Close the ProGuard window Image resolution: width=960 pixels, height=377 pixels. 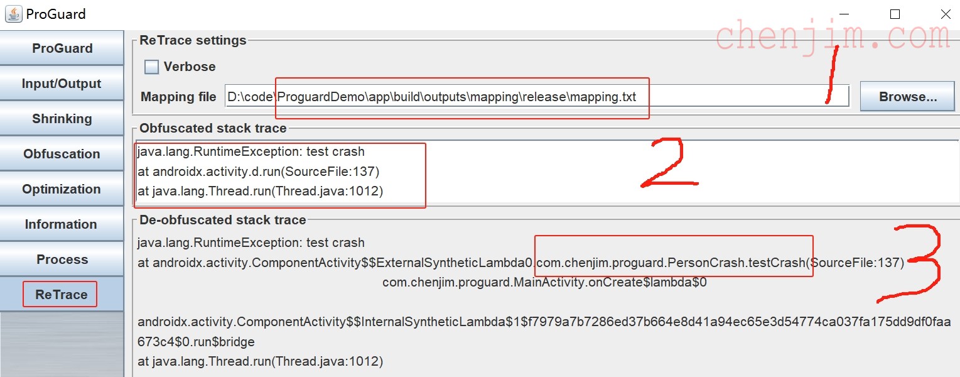click(944, 14)
